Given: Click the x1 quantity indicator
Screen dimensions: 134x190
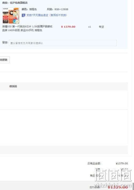Looking at the screenshot, I should tap(90, 27).
